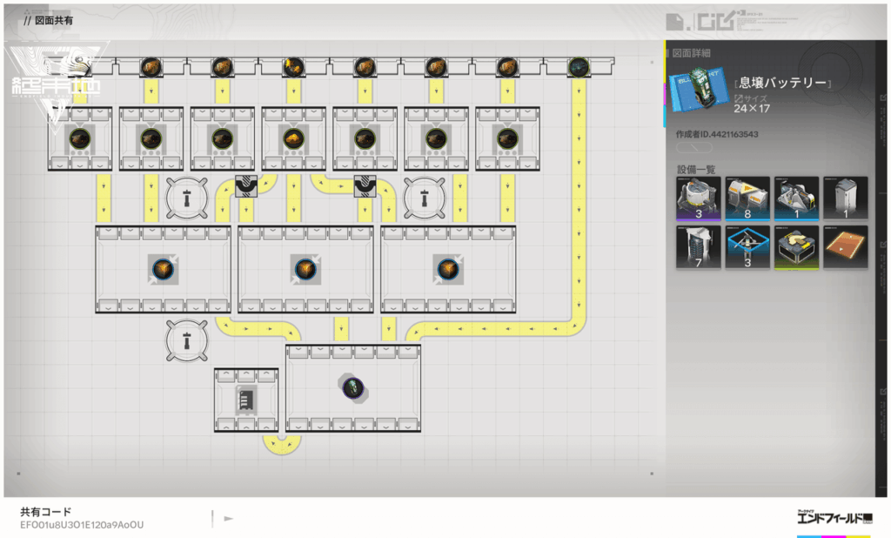Select the orange floor tile equipment thumbnail
This screenshot has height=538, width=891.
tap(845, 247)
